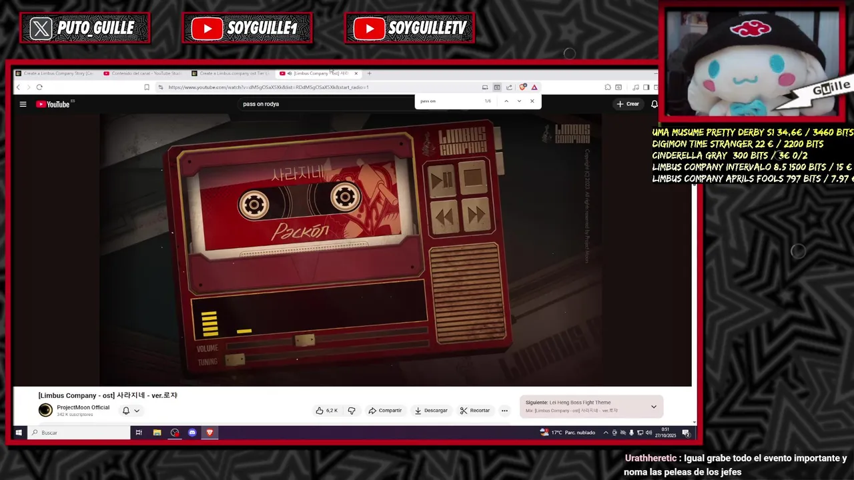Close the find-in-page bar
This screenshot has height=480, width=854.
532,101
